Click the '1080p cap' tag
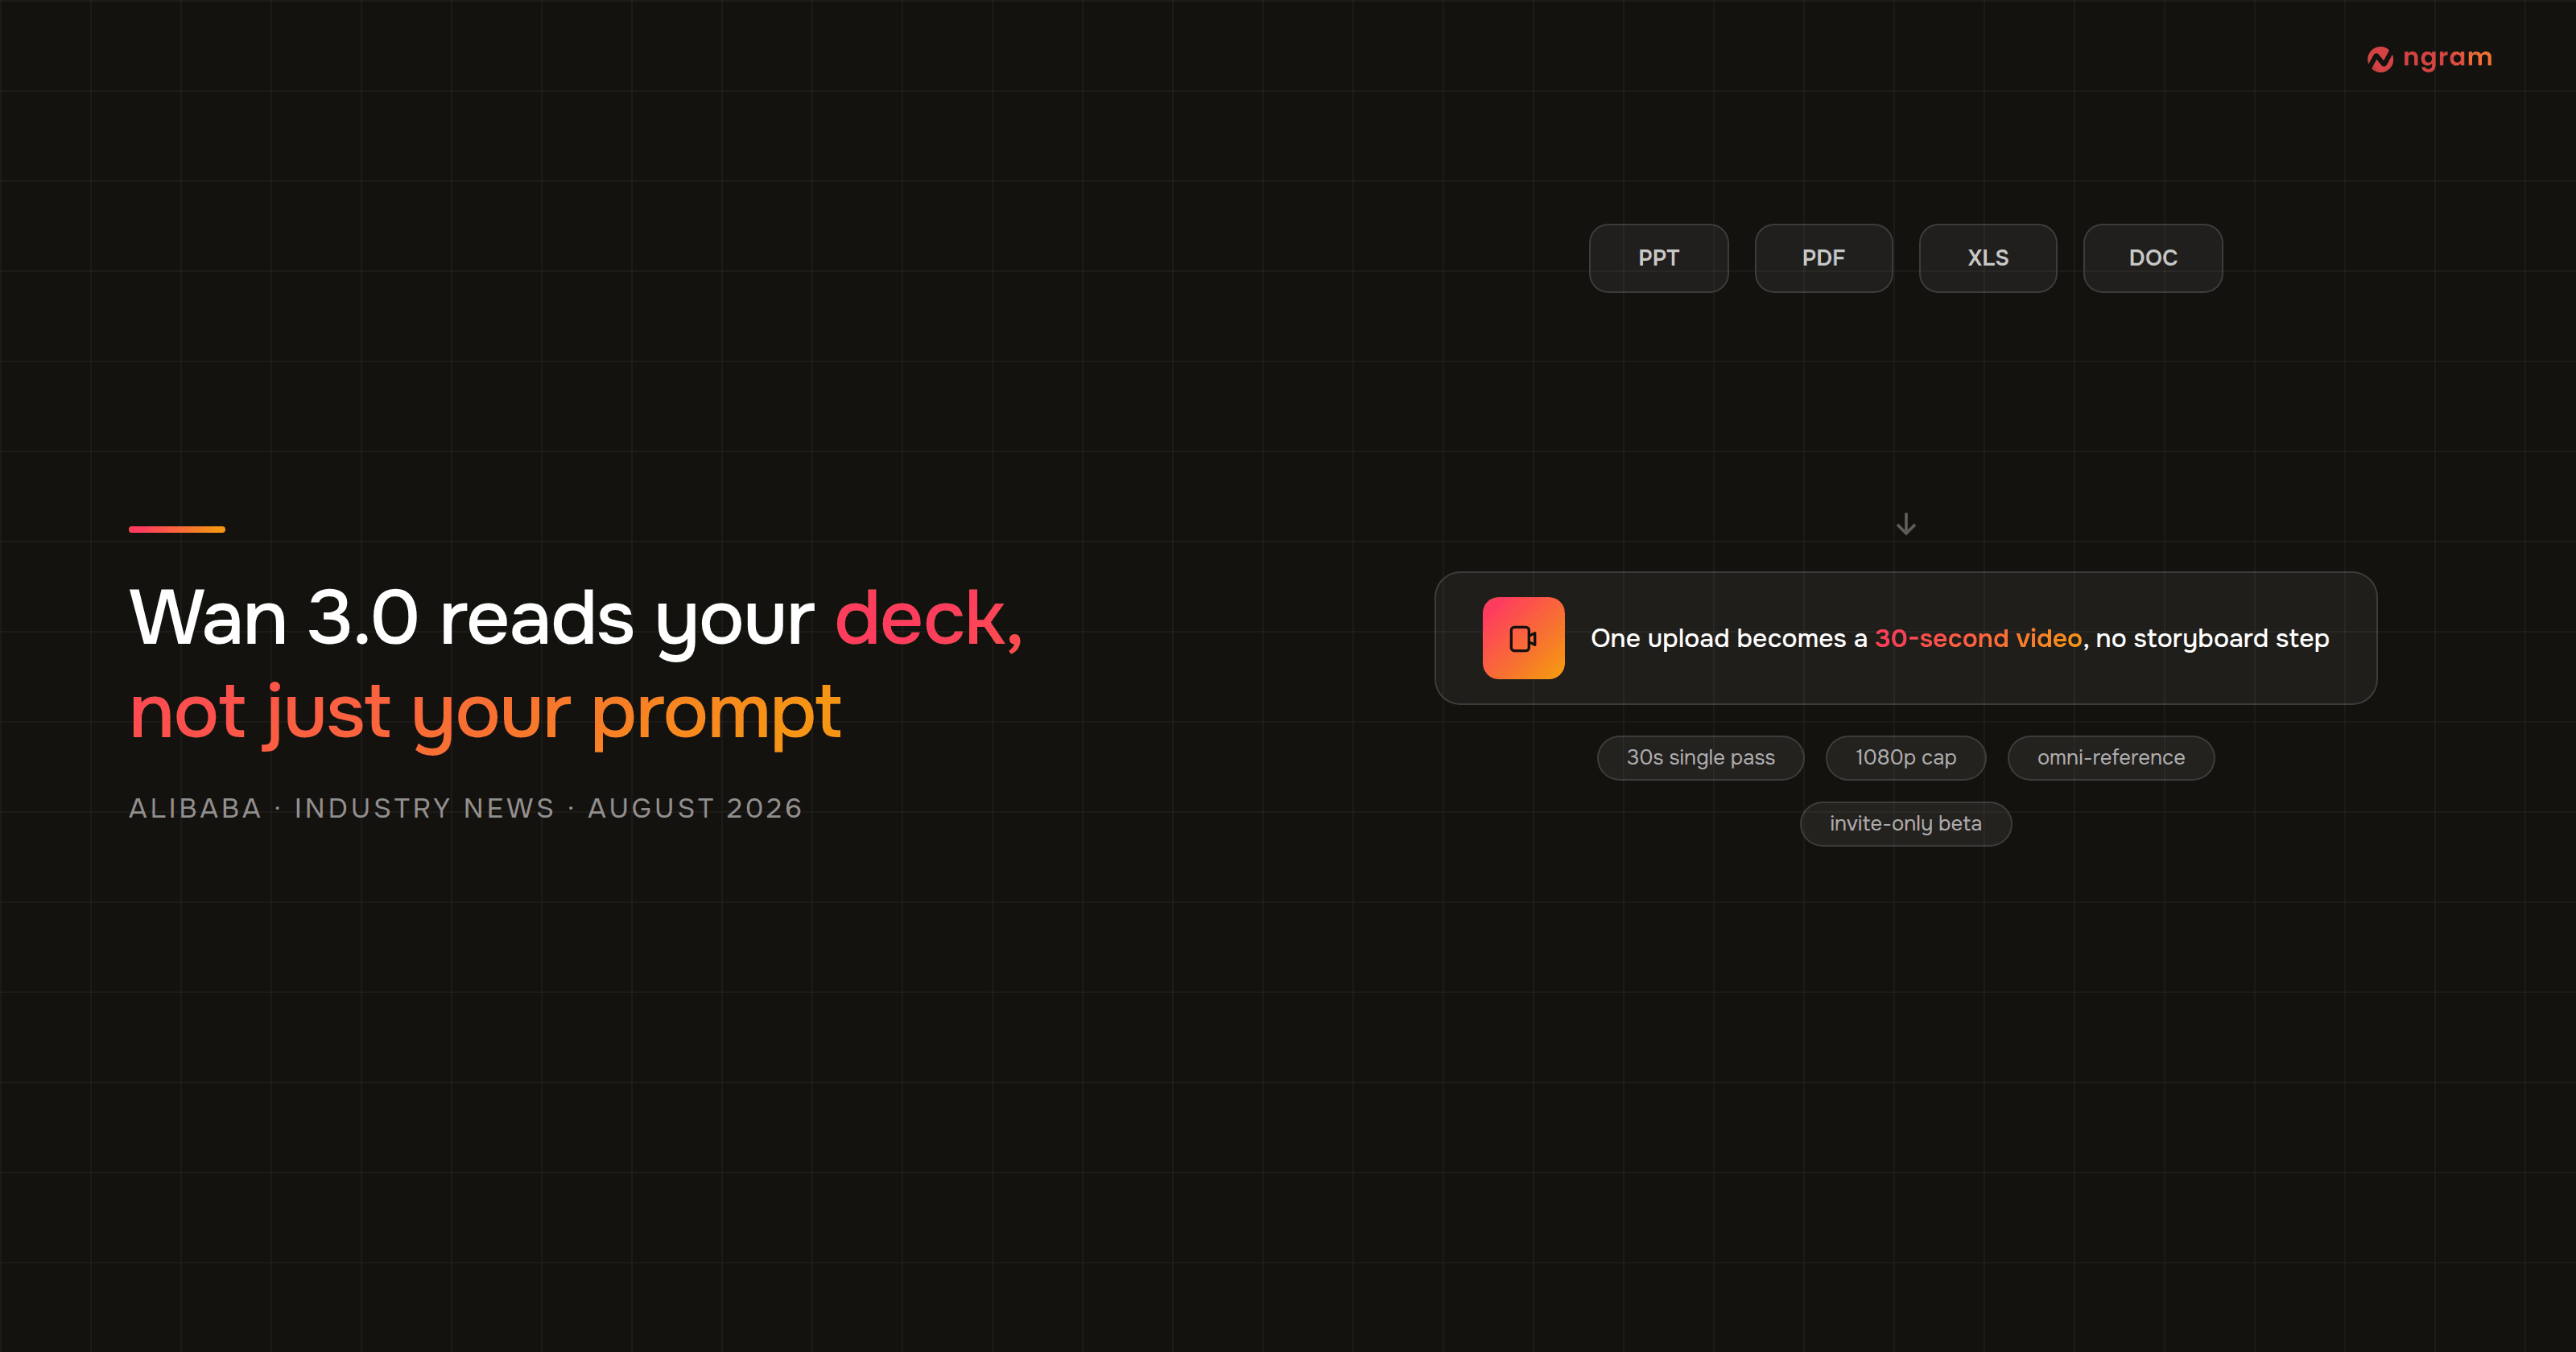The height and width of the screenshot is (1352, 2576). point(1905,758)
